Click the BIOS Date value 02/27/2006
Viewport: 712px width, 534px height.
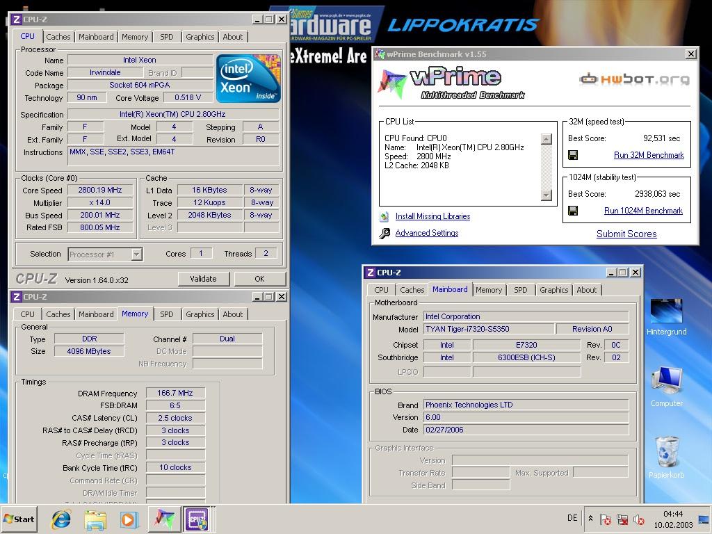(x=526, y=430)
